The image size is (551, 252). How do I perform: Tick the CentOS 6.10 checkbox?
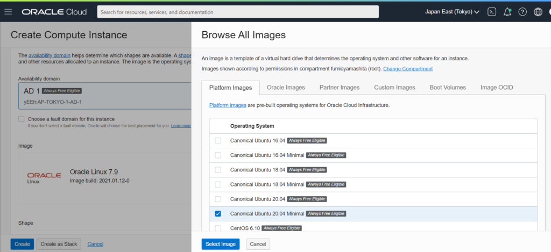click(218, 228)
